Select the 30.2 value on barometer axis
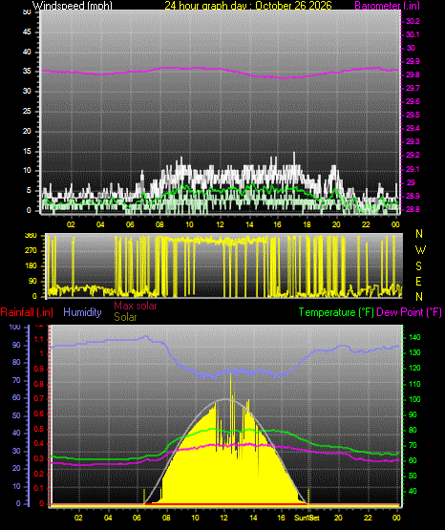Viewport: 445px width, 530px height. point(413,21)
